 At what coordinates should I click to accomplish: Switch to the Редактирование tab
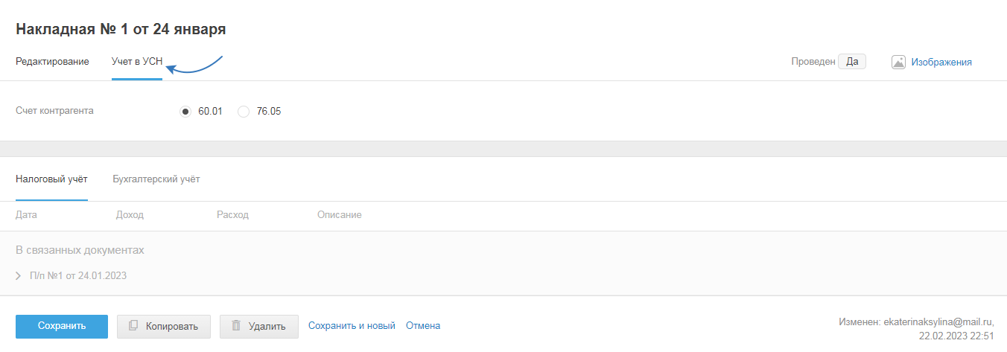(52, 62)
